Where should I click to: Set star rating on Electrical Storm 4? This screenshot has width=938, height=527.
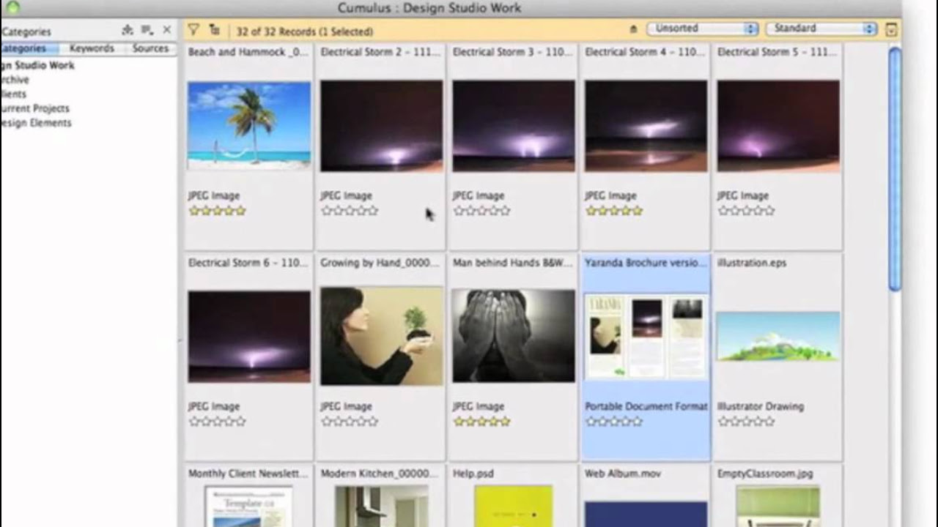pos(614,211)
